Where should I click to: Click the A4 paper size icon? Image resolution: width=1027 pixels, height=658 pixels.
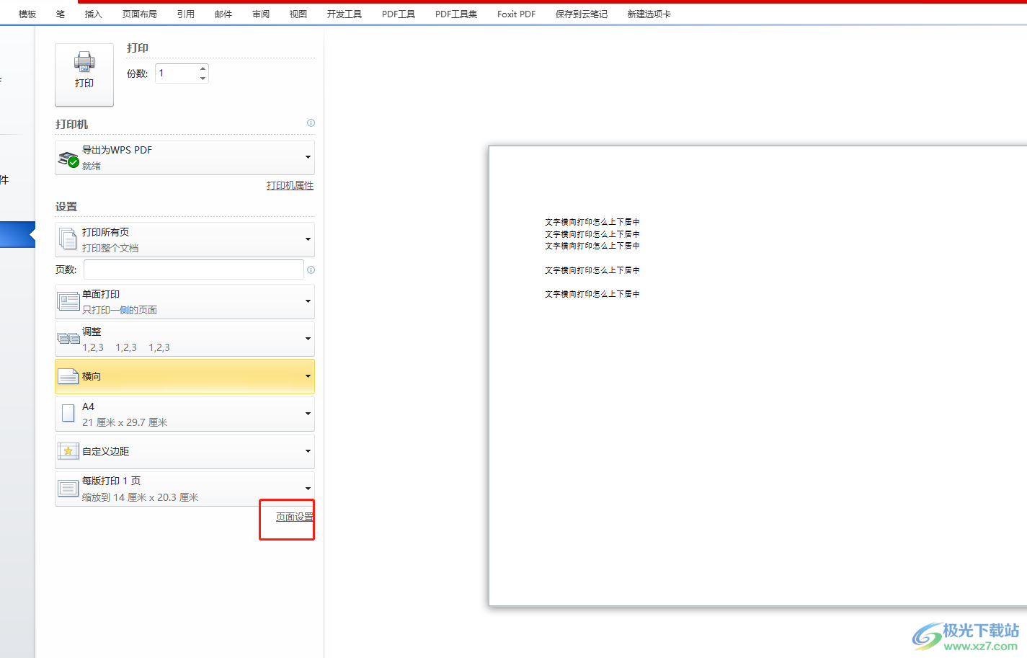[68, 413]
